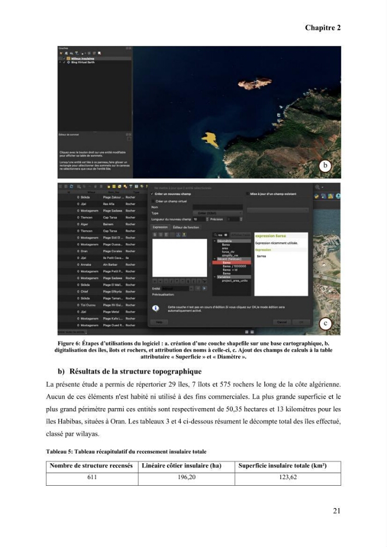Click the Nom input field
The width and height of the screenshot is (387, 547).
pos(218,207)
